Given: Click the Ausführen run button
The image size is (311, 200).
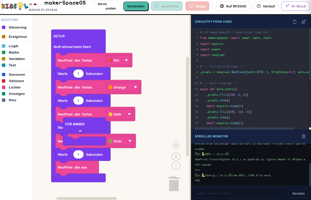Looking at the screenshot, I should pos(167,6).
